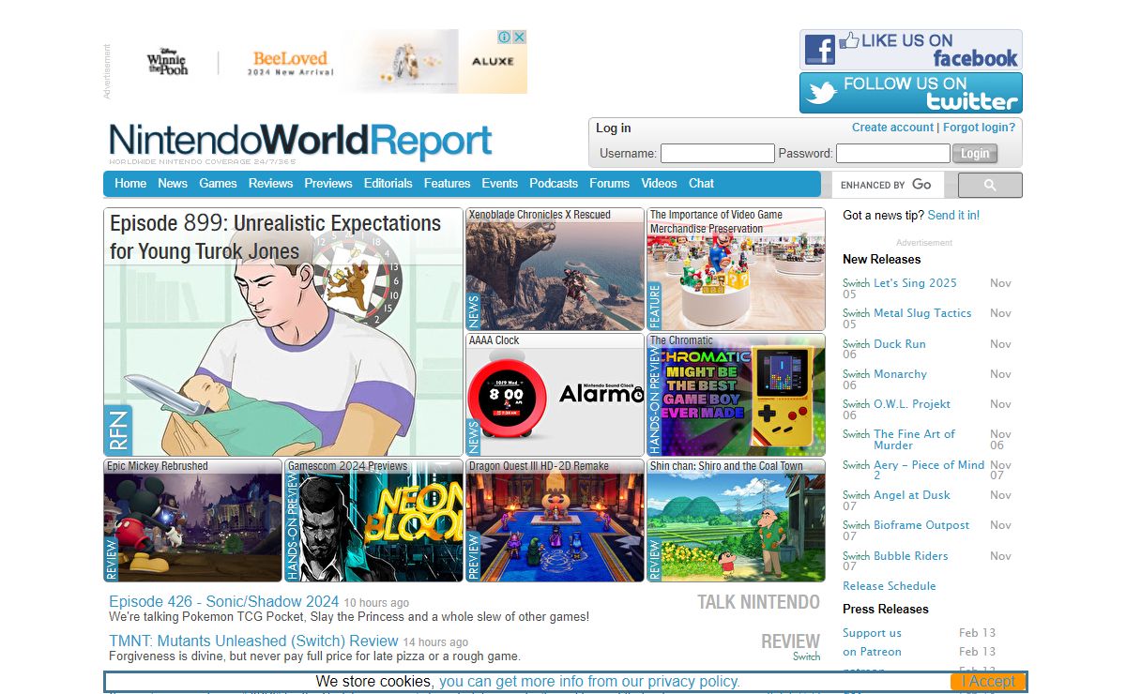Image resolution: width=1126 pixels, height=694 pixels.
Task: Click the Google search magnifier button
Action: coord(990,185)
